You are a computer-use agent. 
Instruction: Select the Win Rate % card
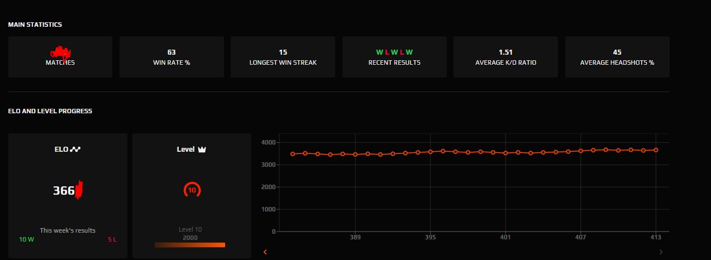coord(171,57)
